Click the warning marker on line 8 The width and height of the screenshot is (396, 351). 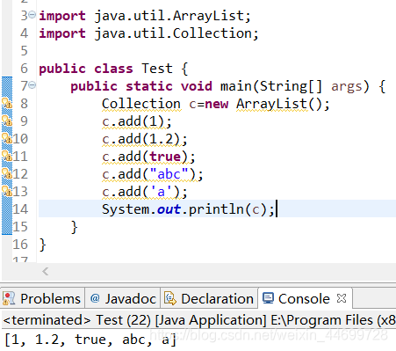[x=7, y=104]
